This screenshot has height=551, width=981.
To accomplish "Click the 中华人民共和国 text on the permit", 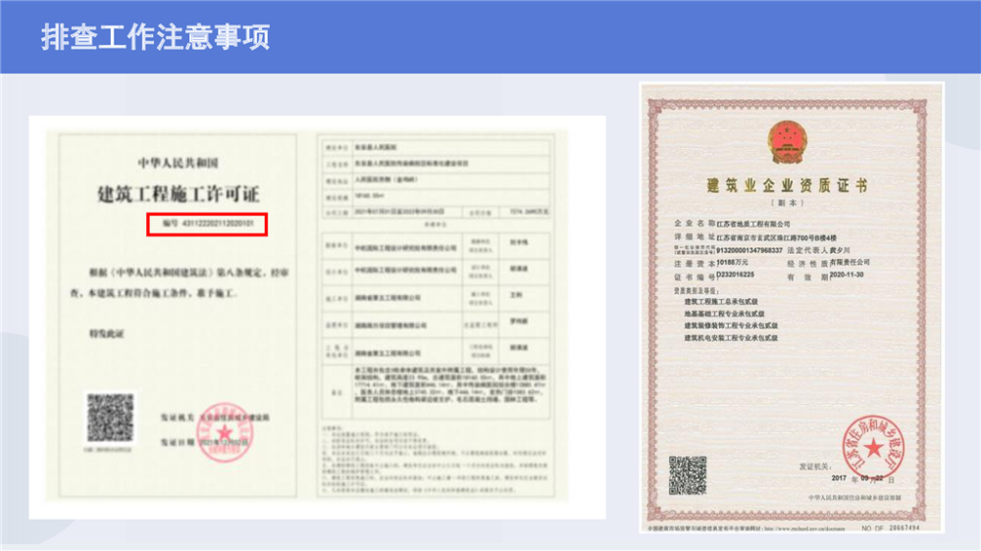I will point(178,161).
